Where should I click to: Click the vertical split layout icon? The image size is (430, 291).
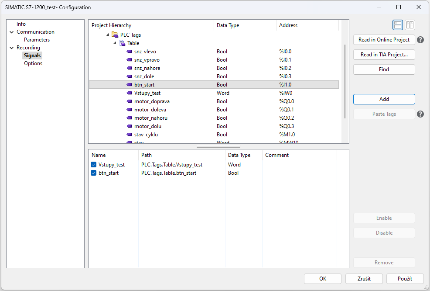pos(410,25)
